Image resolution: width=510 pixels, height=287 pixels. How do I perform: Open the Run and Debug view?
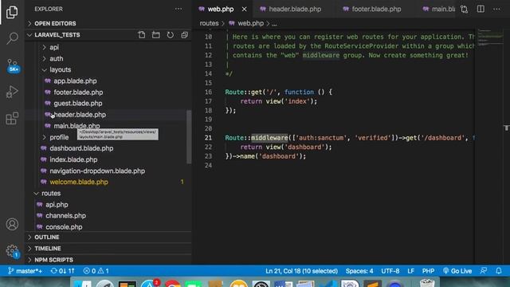click(x=12, y=92)
